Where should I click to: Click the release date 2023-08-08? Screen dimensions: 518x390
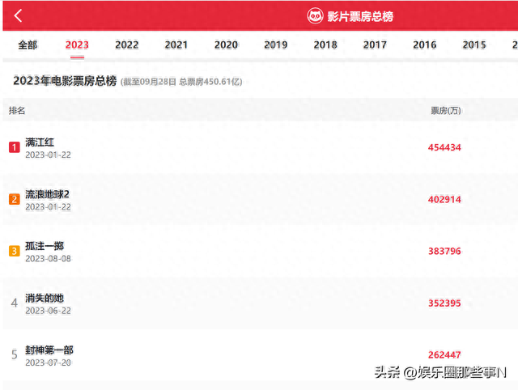click(x=49, y=259)
